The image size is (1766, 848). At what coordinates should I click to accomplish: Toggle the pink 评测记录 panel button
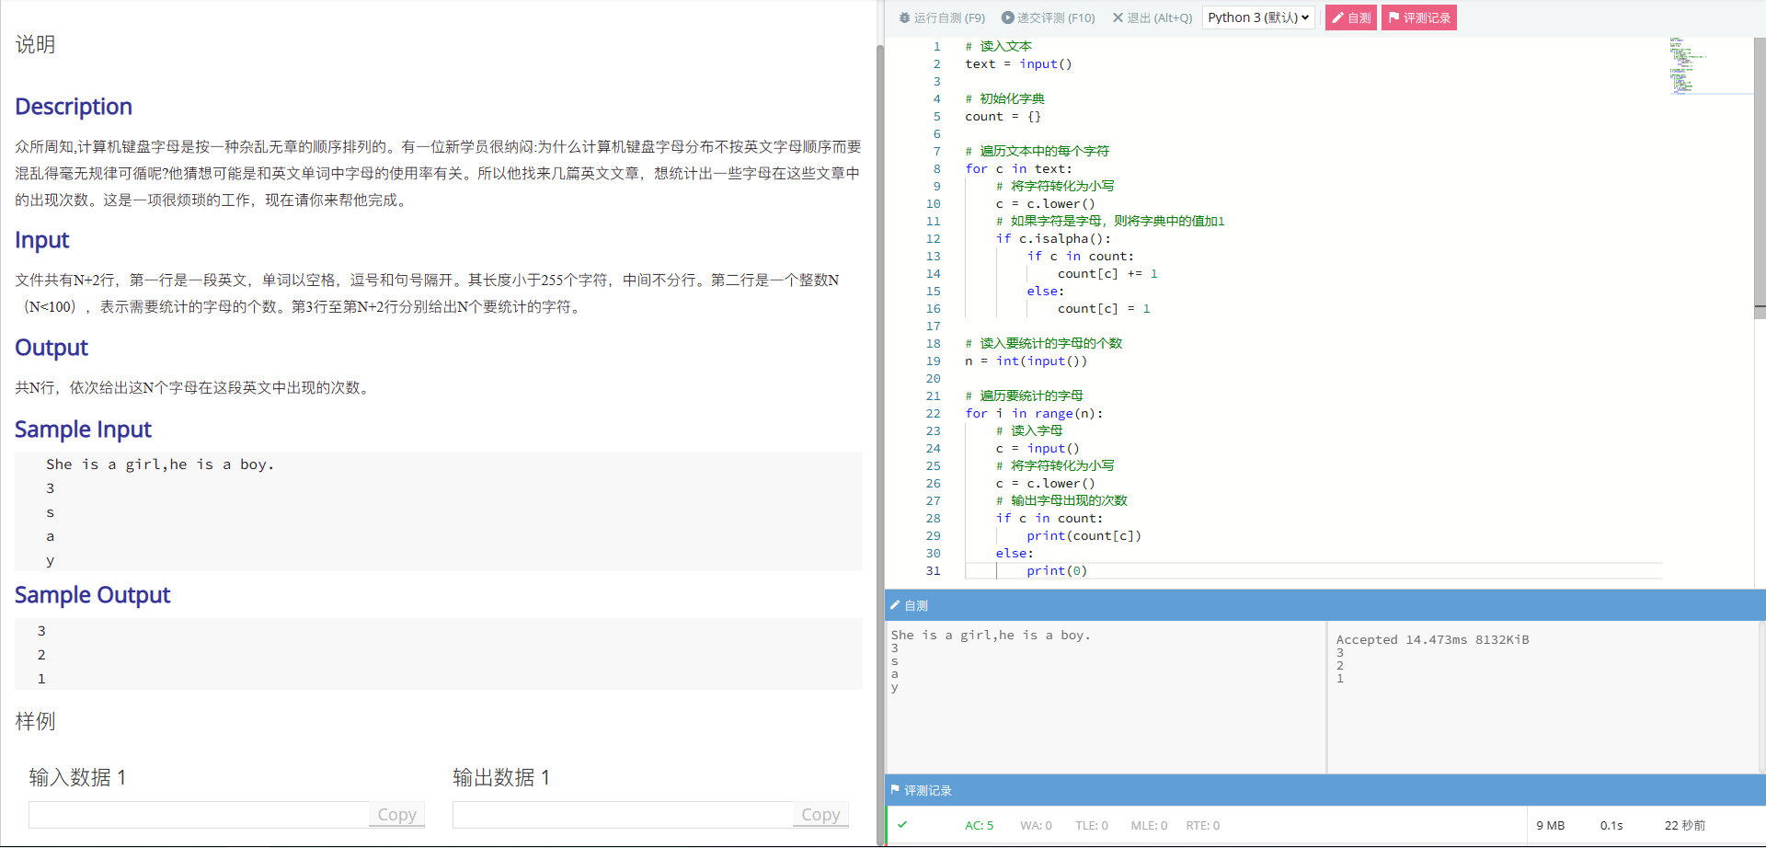pos(1418,17)
